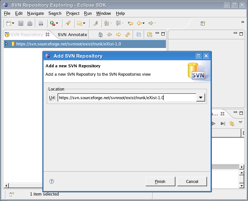Click the Print icon in the toolbar
The height and width of the screenshot is (201, 248).
pos(30,23)
